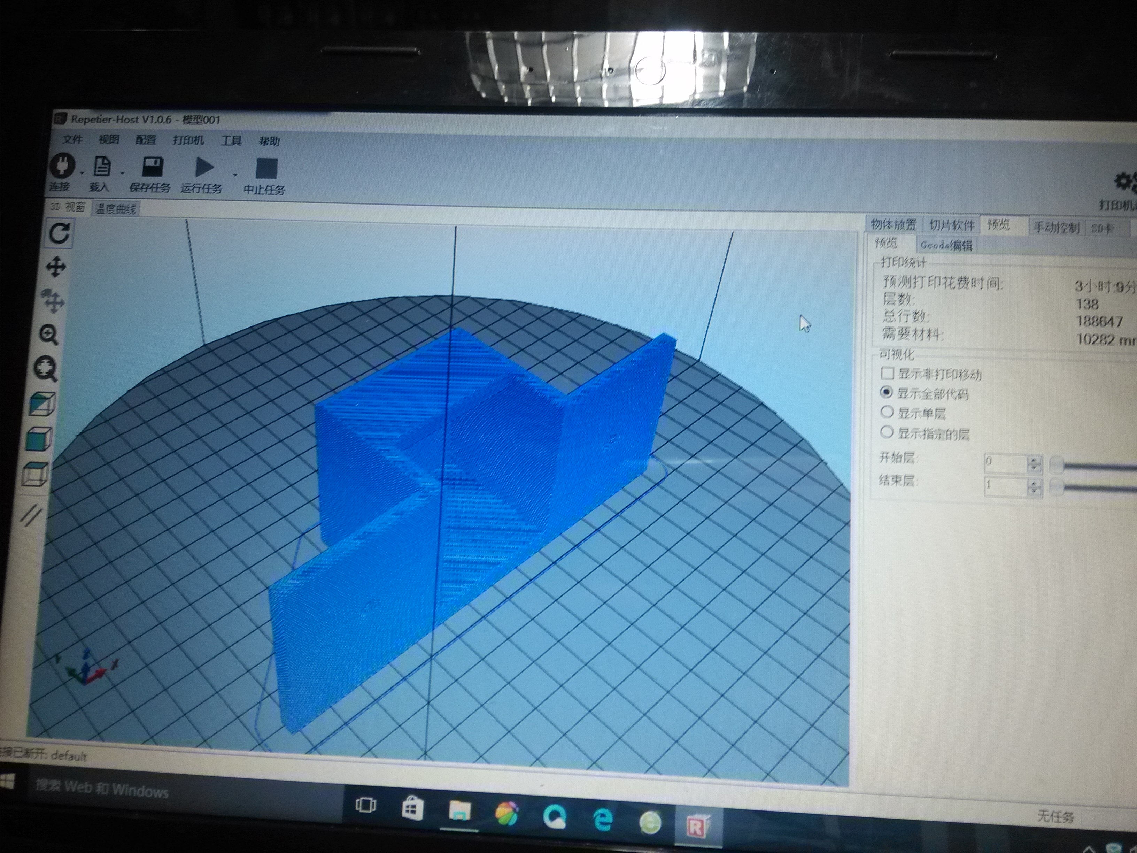
Task: Decrease 结束层 with the down arrow
Action: click(1034, 491)
